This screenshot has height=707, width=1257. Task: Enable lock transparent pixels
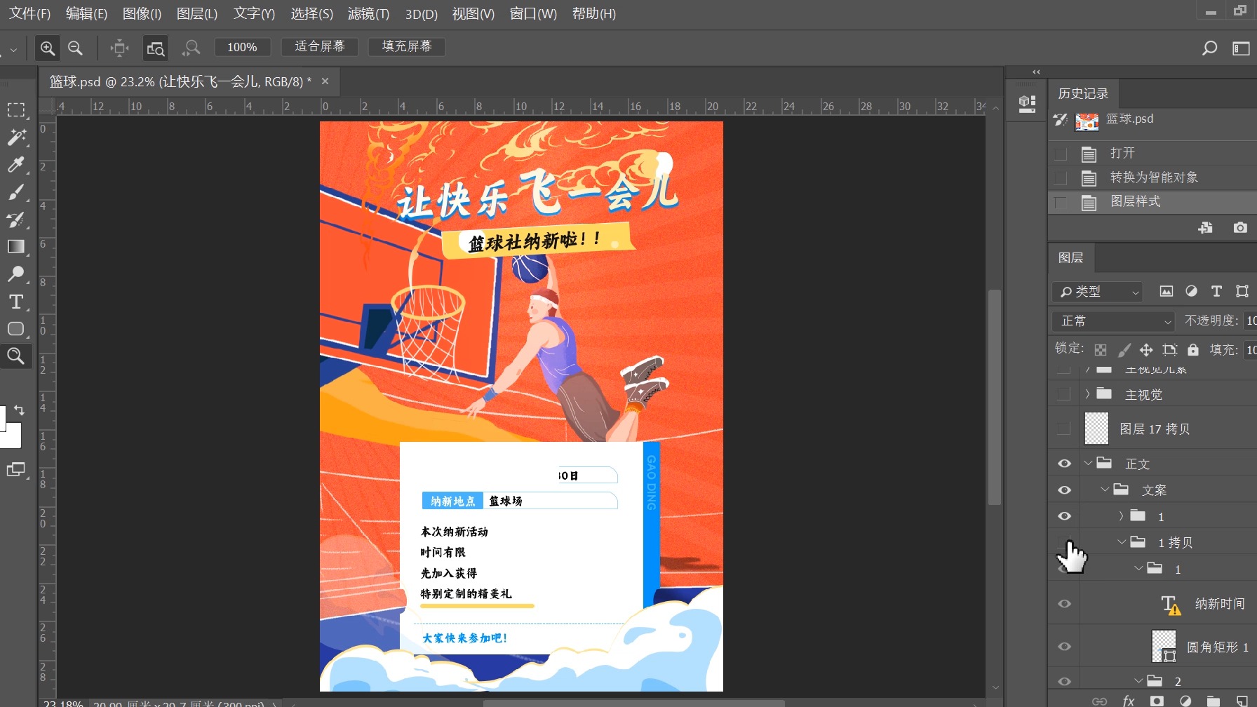click(x=1100, y=349)
